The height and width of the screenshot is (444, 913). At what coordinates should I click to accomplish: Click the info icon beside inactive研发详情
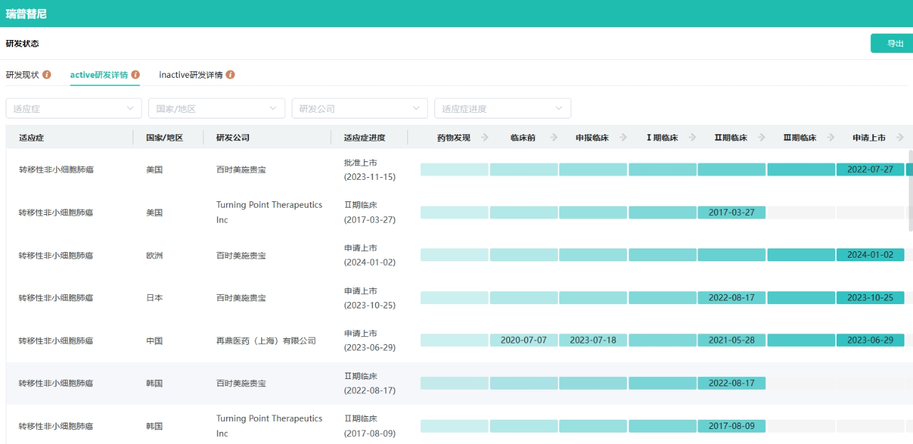pyautogui.click(x=230, y=75)
